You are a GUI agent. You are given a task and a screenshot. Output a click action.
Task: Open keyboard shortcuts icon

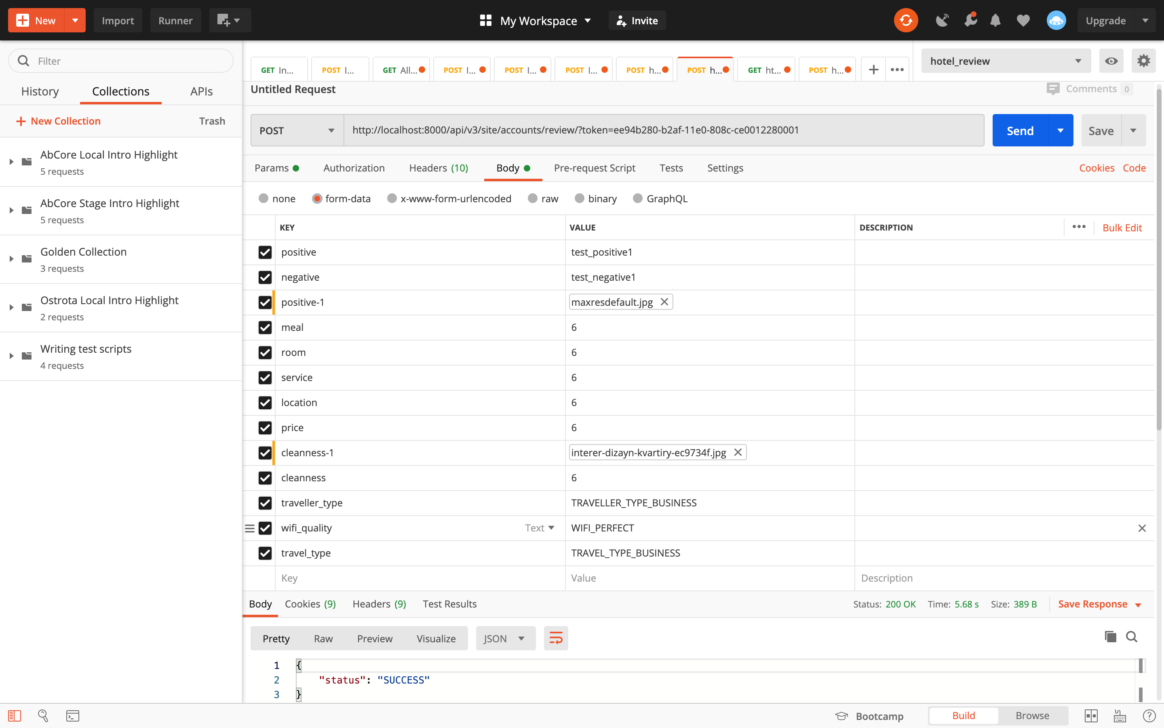coord(1120,715)
